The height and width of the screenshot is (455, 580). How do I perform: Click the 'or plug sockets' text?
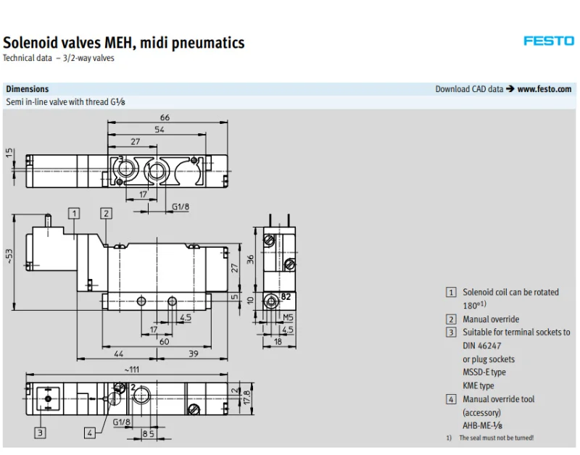coord(489,359)
